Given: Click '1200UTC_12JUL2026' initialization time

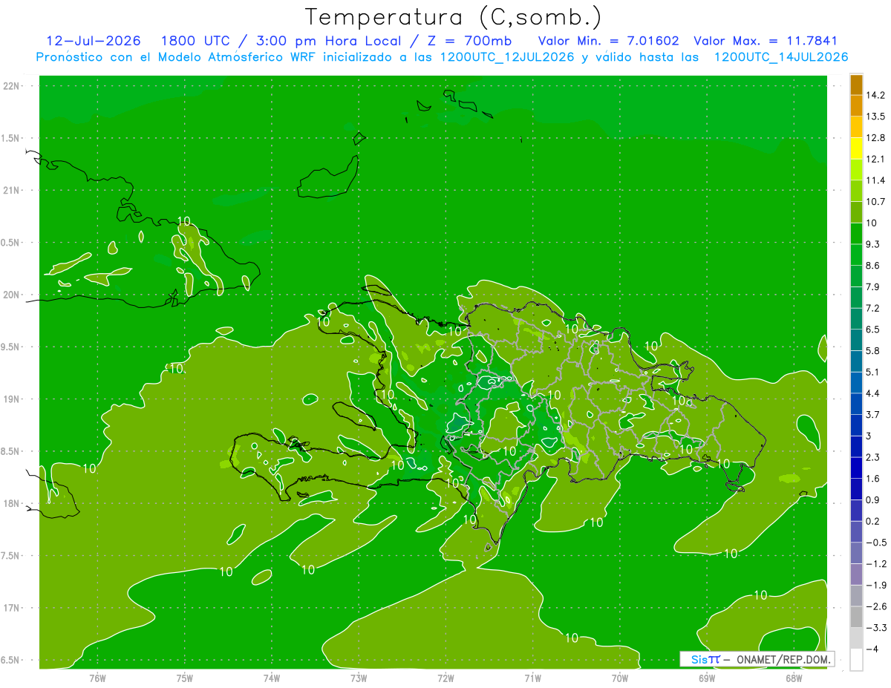Looking at the screenshot, I should [x=507, y=56].
